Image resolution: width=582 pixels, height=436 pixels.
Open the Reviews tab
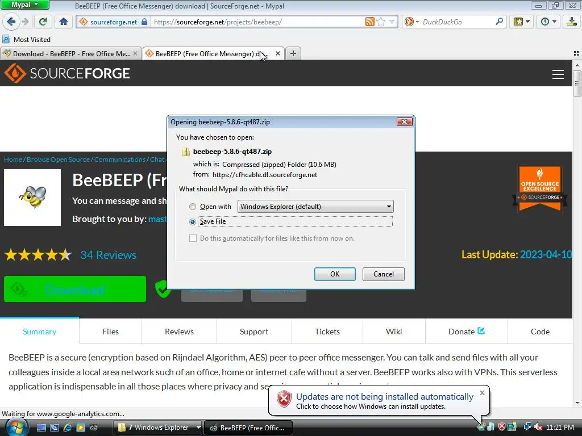point(179,332)
